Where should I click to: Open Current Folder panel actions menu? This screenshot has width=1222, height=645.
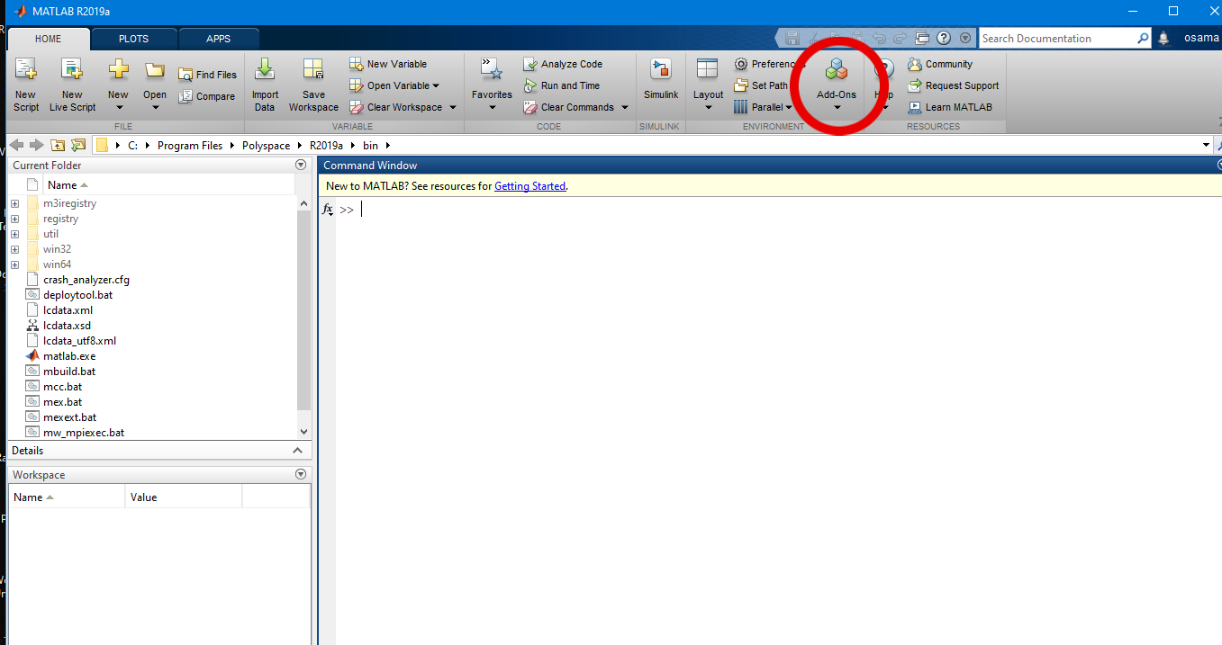[301, 166]
